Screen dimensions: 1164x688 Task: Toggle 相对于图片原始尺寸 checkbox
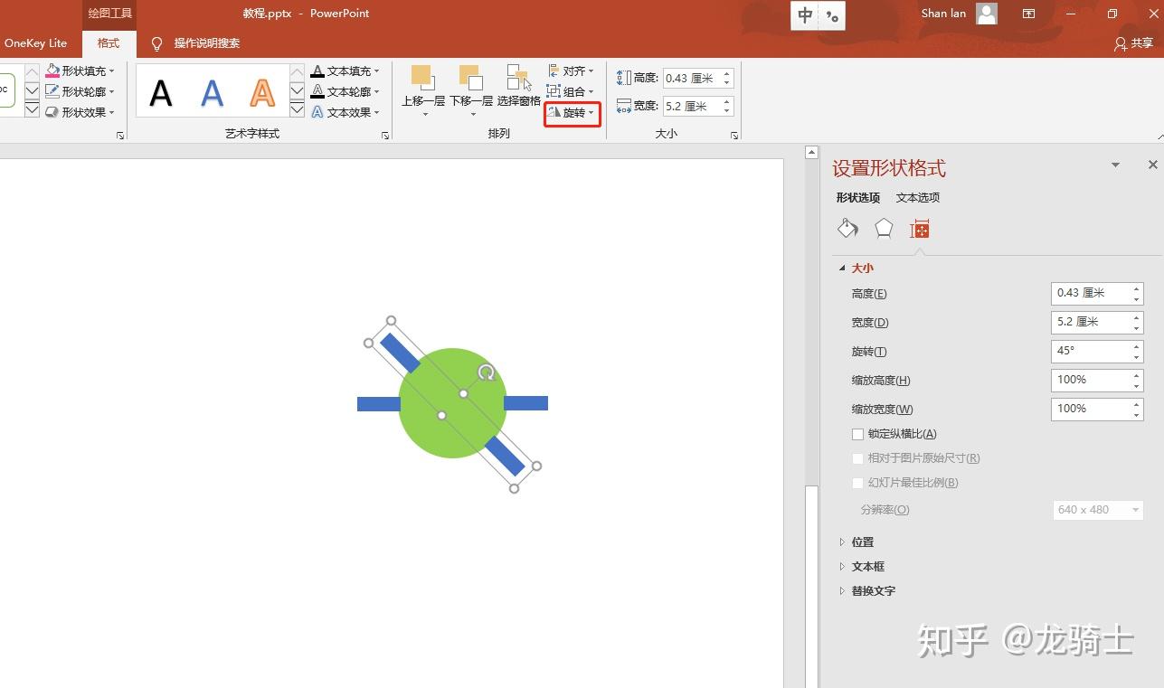point(857,458)
